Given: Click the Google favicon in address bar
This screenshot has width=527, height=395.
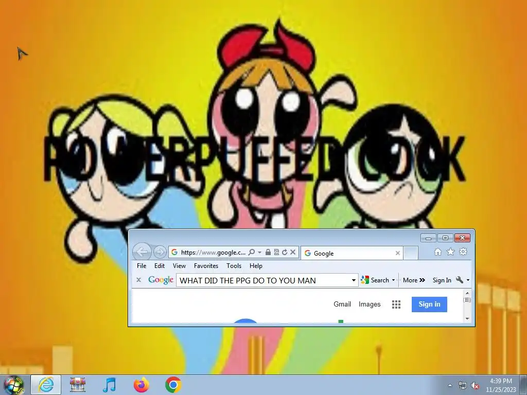Looking at the screenshot, I should click(174, 252).
